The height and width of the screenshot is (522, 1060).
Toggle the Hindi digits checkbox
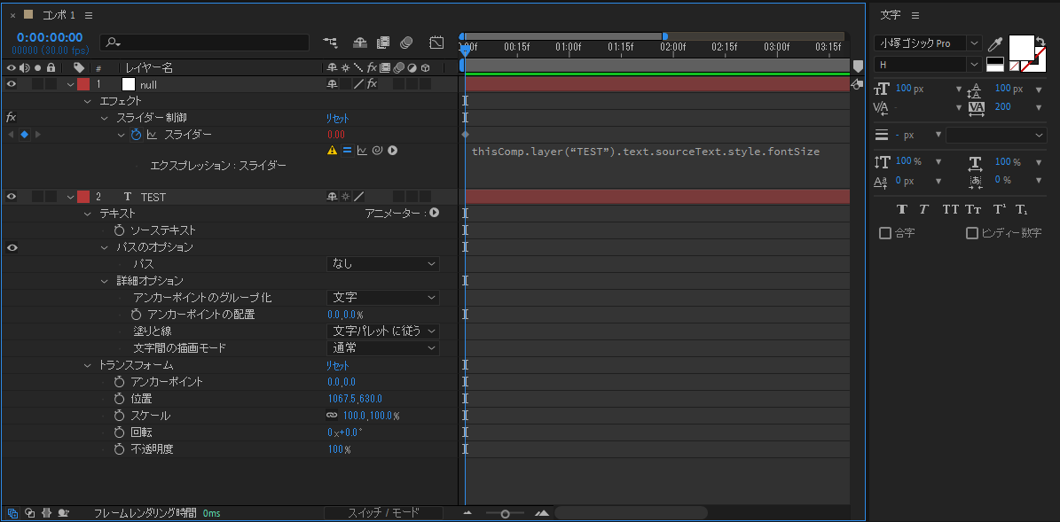coord(972,233)
